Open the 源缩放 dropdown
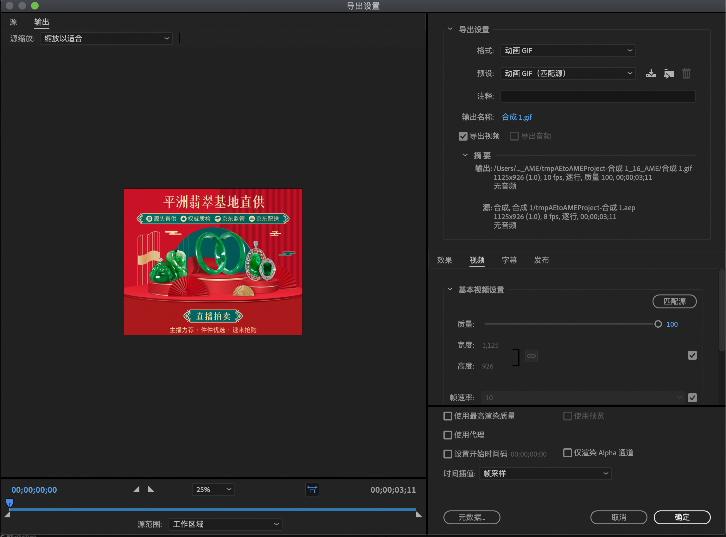Screen dimensions: 726x537 tap(106, 39)
